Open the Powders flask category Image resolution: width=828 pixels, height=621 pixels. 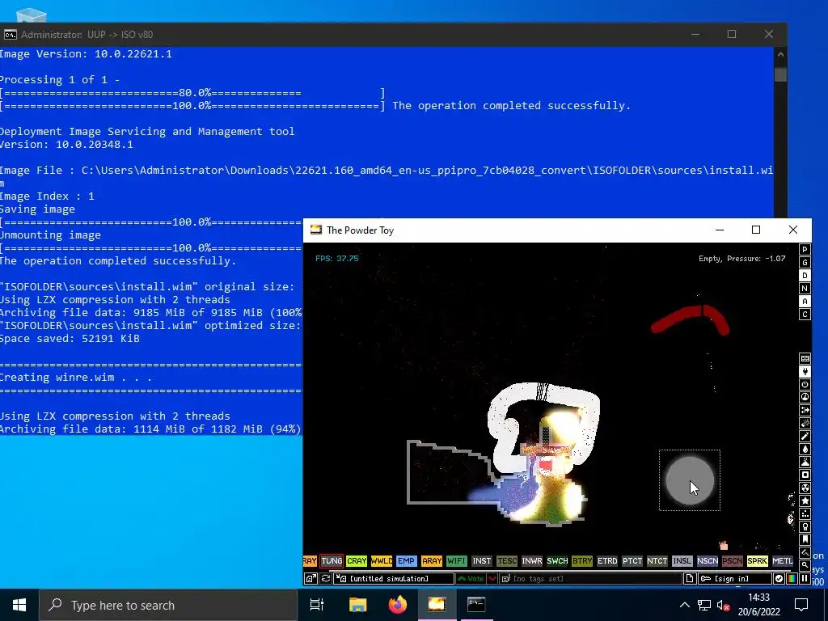805,462
